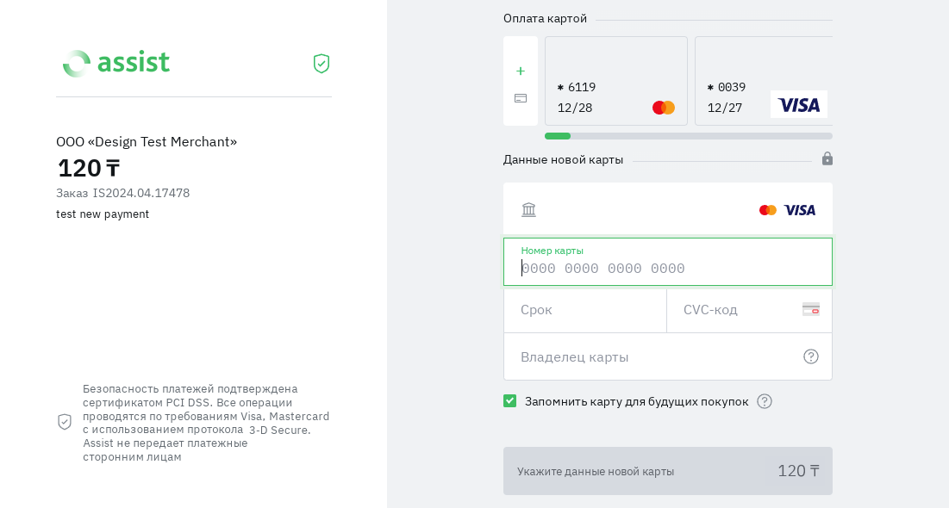Click the green security shield icon

point(322,64)
